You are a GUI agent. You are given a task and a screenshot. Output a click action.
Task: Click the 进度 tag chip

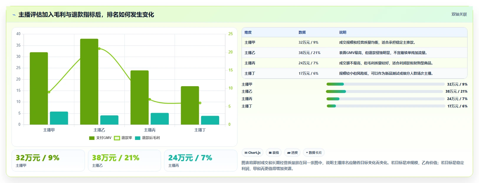click(x=292, y=153)
